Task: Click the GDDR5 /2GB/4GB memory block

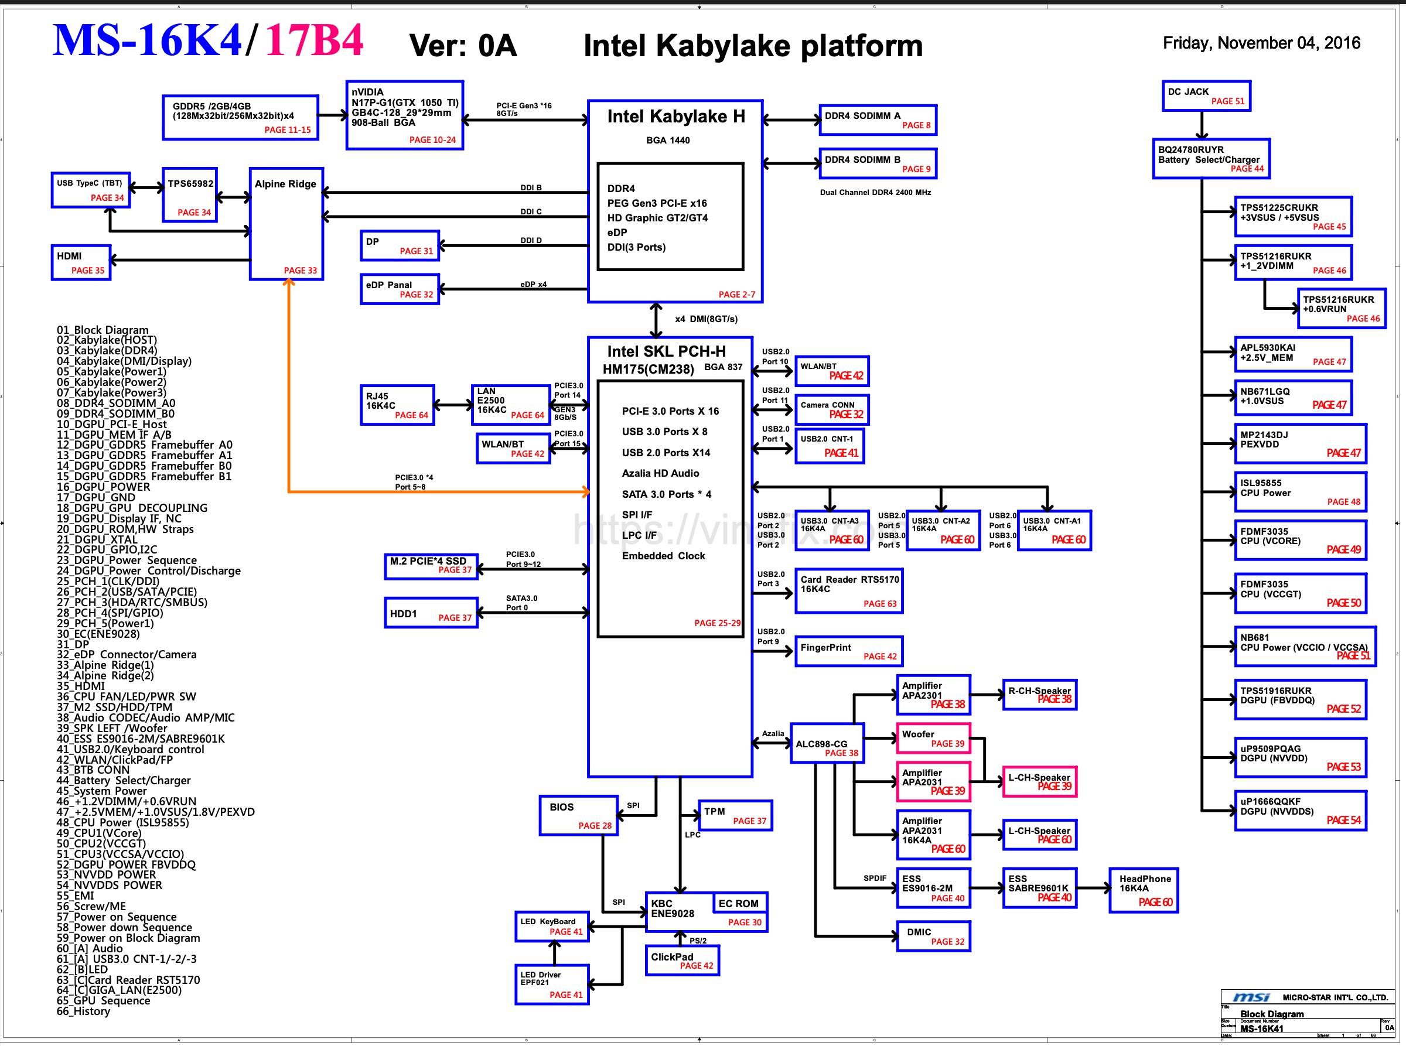Action: 241,118
